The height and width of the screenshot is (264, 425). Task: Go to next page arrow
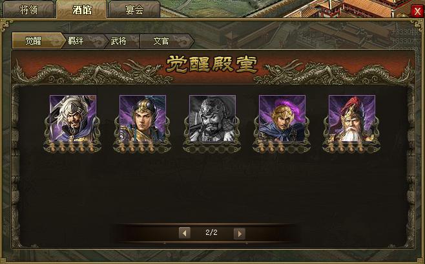point(240,233)
